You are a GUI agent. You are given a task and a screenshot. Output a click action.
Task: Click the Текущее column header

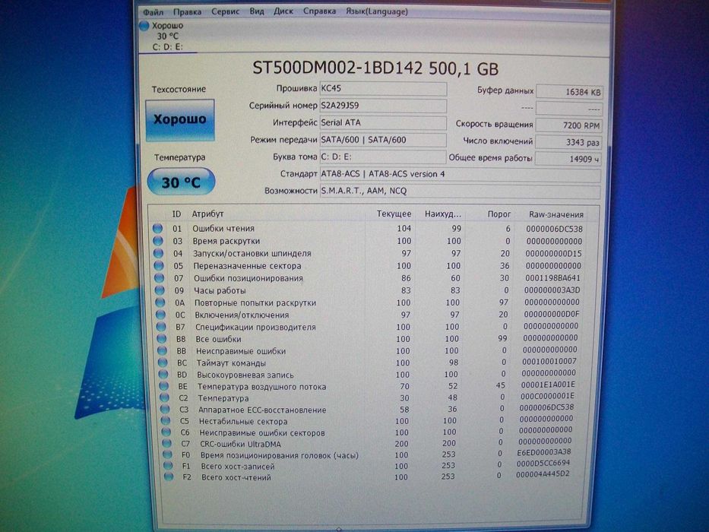click(x=394, y=214)
